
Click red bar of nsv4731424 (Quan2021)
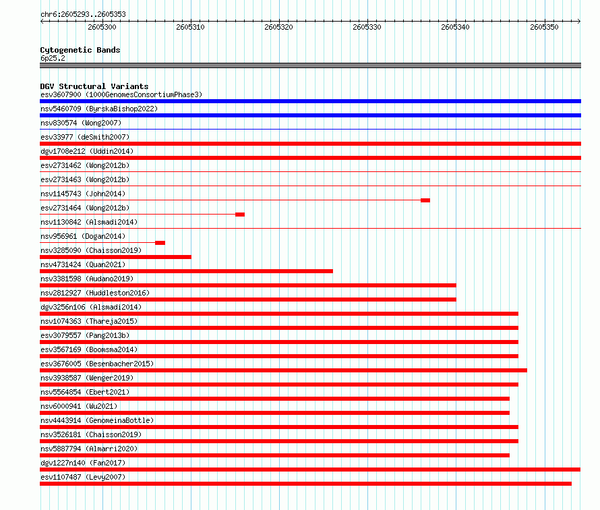tap(186, 271)
